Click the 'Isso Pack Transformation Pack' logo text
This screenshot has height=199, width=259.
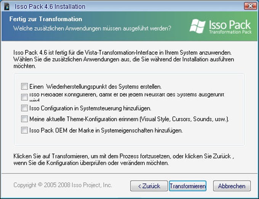coord(230,27)
